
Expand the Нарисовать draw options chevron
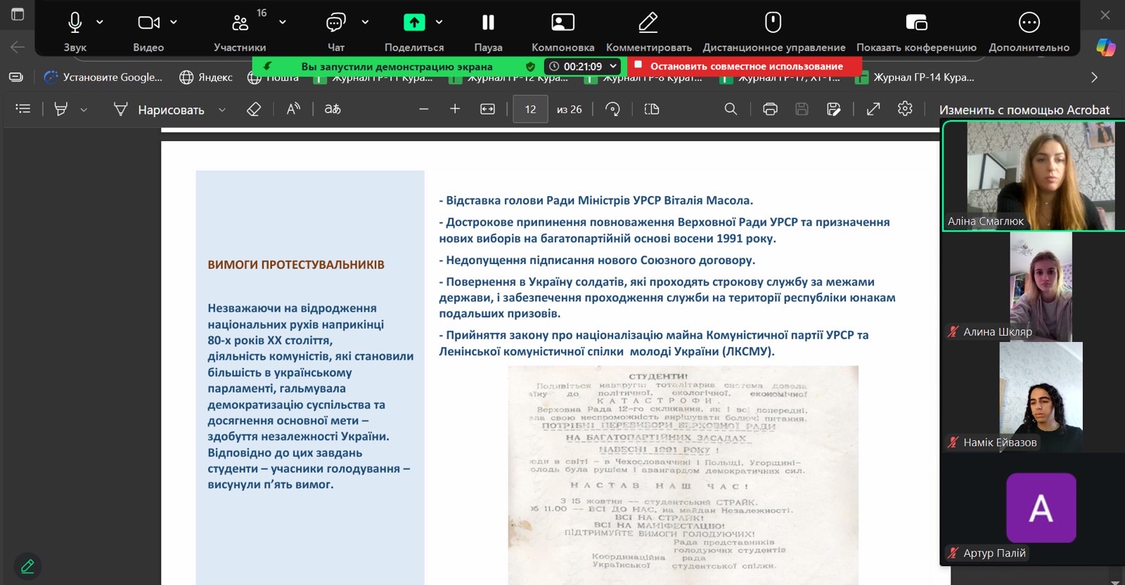(222, 110)
